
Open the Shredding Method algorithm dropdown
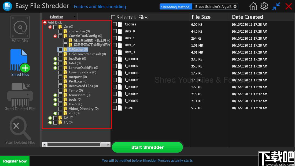pyautogui.click(x=215, y=7)
